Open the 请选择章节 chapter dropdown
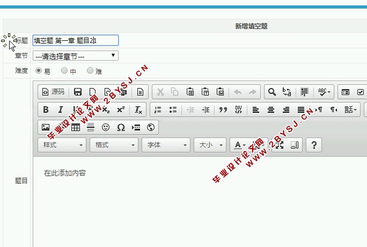367x247 pixels. point(76,56)
